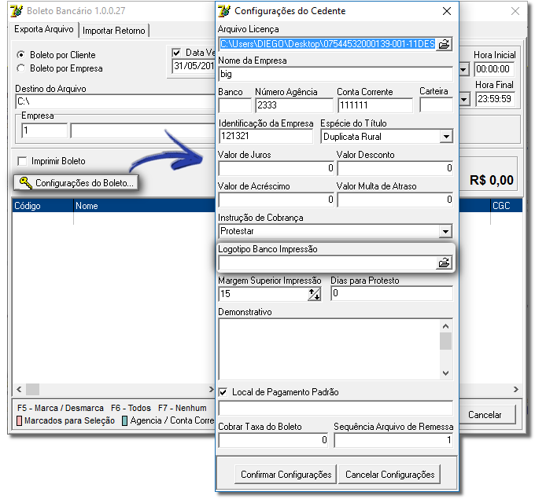Click the Demonstrativo scrollbar up arrow
The width and height of the screenshot is (535, 499).
[x=445, y=326]
